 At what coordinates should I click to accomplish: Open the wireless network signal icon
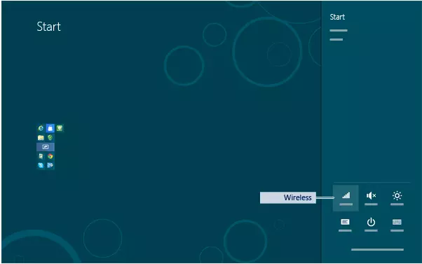[346, 198]
